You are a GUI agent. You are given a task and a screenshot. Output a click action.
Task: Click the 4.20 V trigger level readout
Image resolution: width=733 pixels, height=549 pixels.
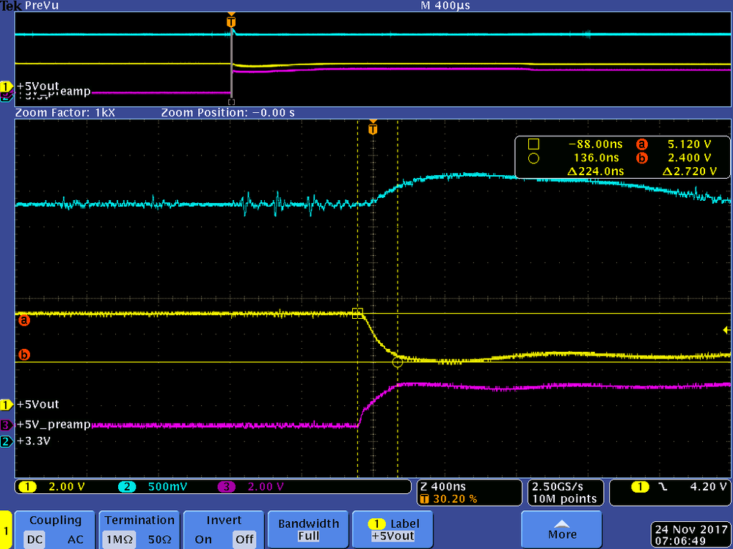click(x=708, y=487)
